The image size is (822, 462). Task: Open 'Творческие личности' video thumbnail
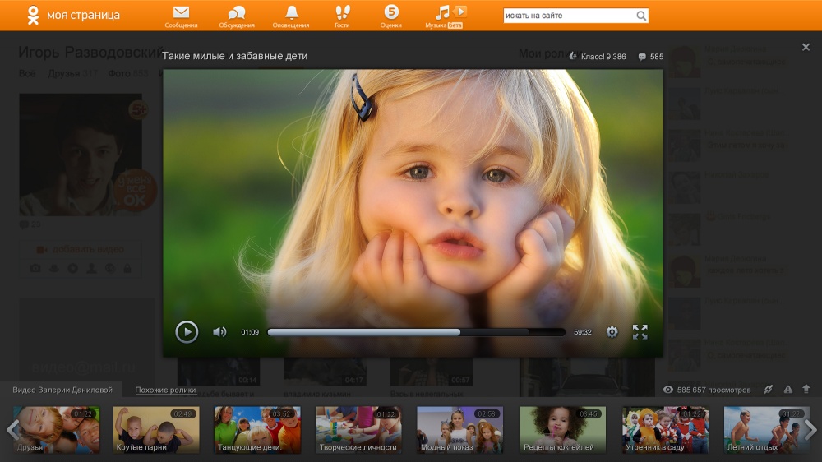click(358, 429)
